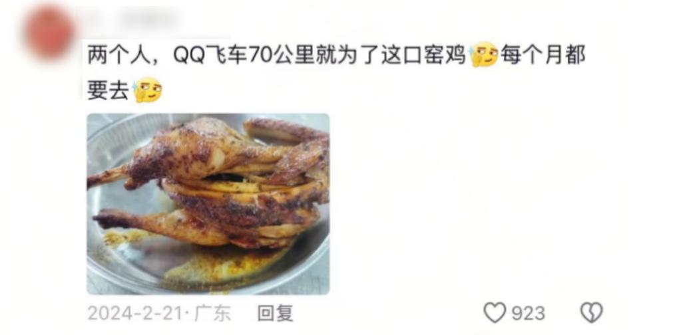The width and height of the screenshot is (695, 335).
Task: Click 就为了这口 in the comment
Action: tap(370, 55)
